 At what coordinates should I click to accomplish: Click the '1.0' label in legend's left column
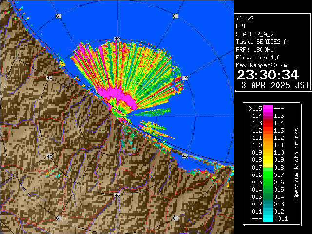pyautogui.click(x=257, y=145)
